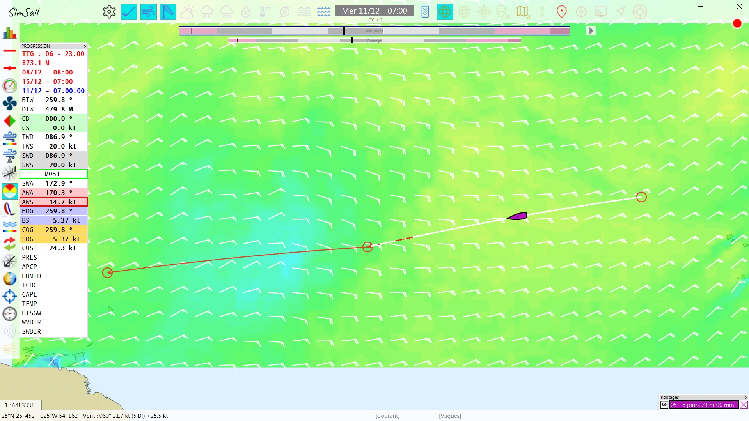The width and height of the screenshot is (749, 421).
Task: Toggle the wind display icon
Action: point(148,12)
